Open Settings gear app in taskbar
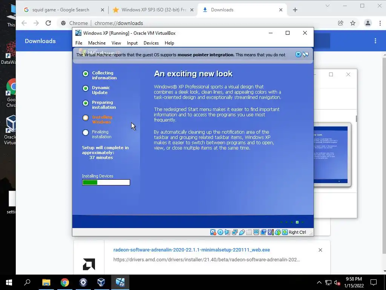This screenshot has height=290, width=386. 83,282
